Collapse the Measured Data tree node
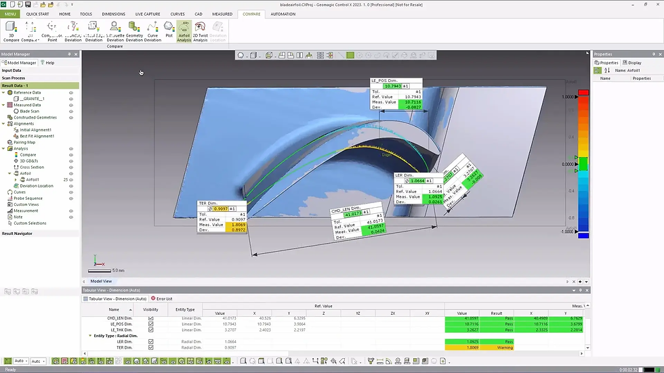Viewport: 664px width, 373px height. 4,105
